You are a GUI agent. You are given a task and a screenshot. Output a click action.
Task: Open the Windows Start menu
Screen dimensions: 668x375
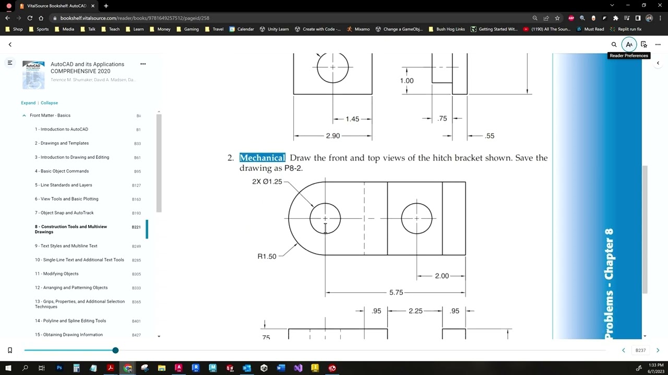(x=8, y=368)
